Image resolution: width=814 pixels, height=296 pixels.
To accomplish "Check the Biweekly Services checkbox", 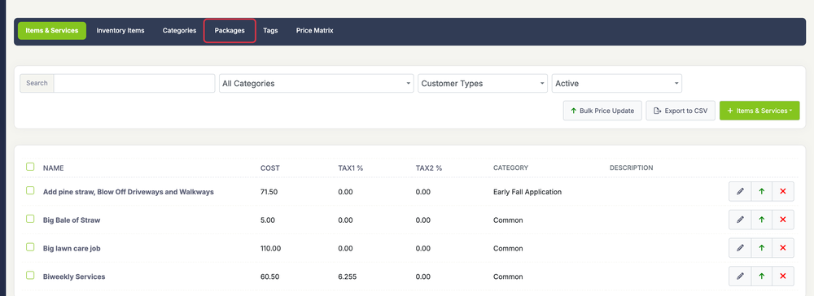I will [x=30, y=276].
